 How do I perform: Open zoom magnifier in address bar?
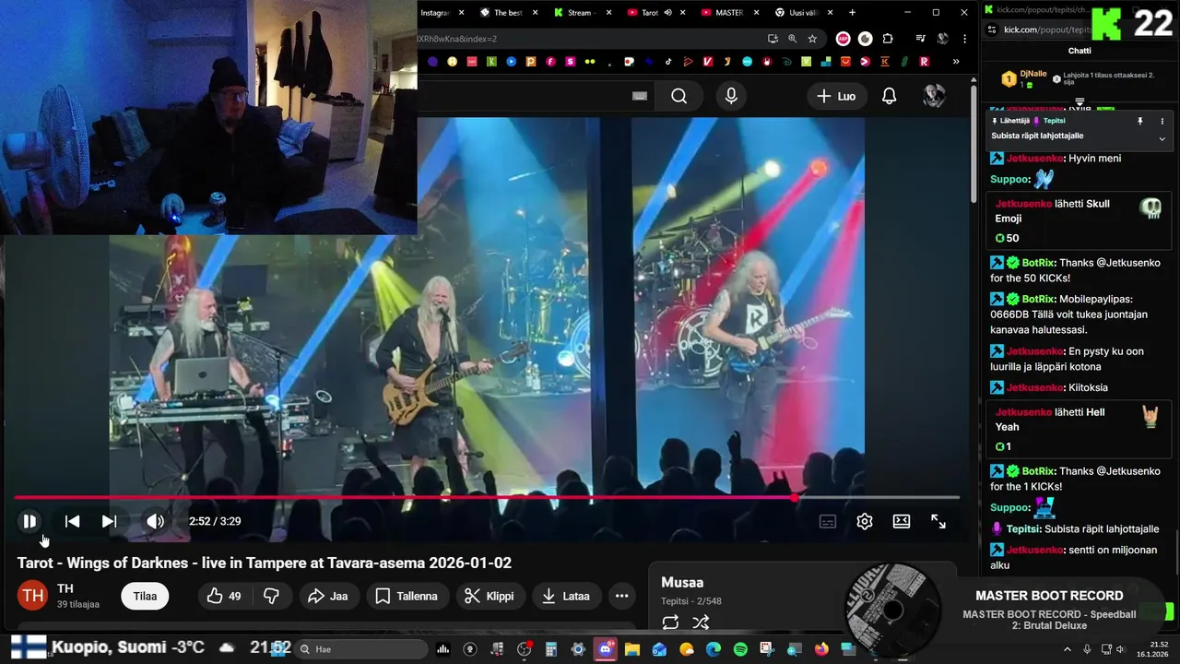[x=792, y=39]
